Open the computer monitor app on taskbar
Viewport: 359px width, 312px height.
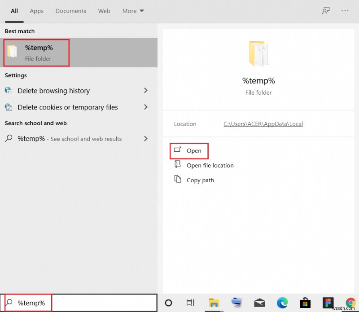236,303
